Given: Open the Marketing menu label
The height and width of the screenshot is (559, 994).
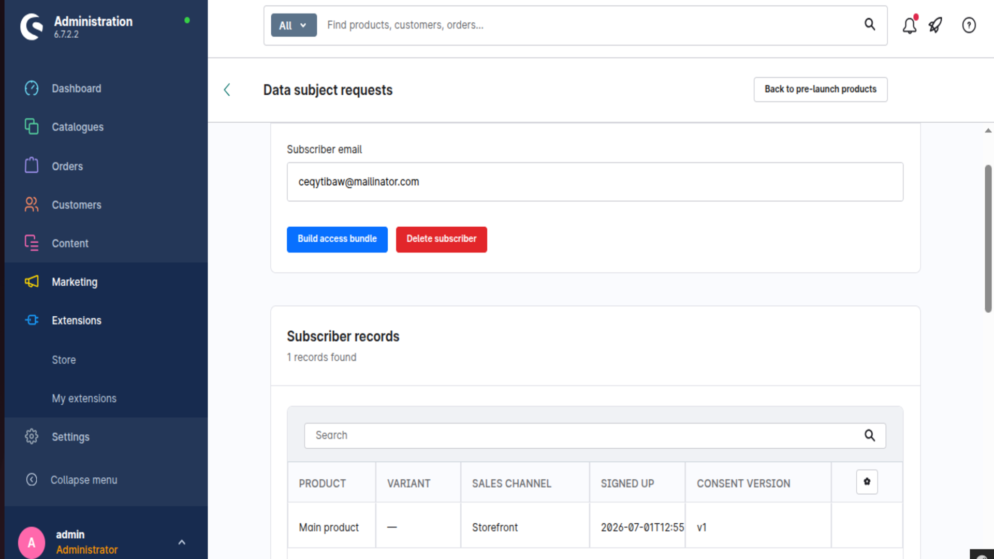Looking at the screenshot, I should tap(75, 282).
